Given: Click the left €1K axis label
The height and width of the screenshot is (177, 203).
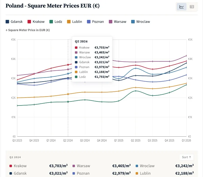Looking at the screenshot, I should pos(14,117).
